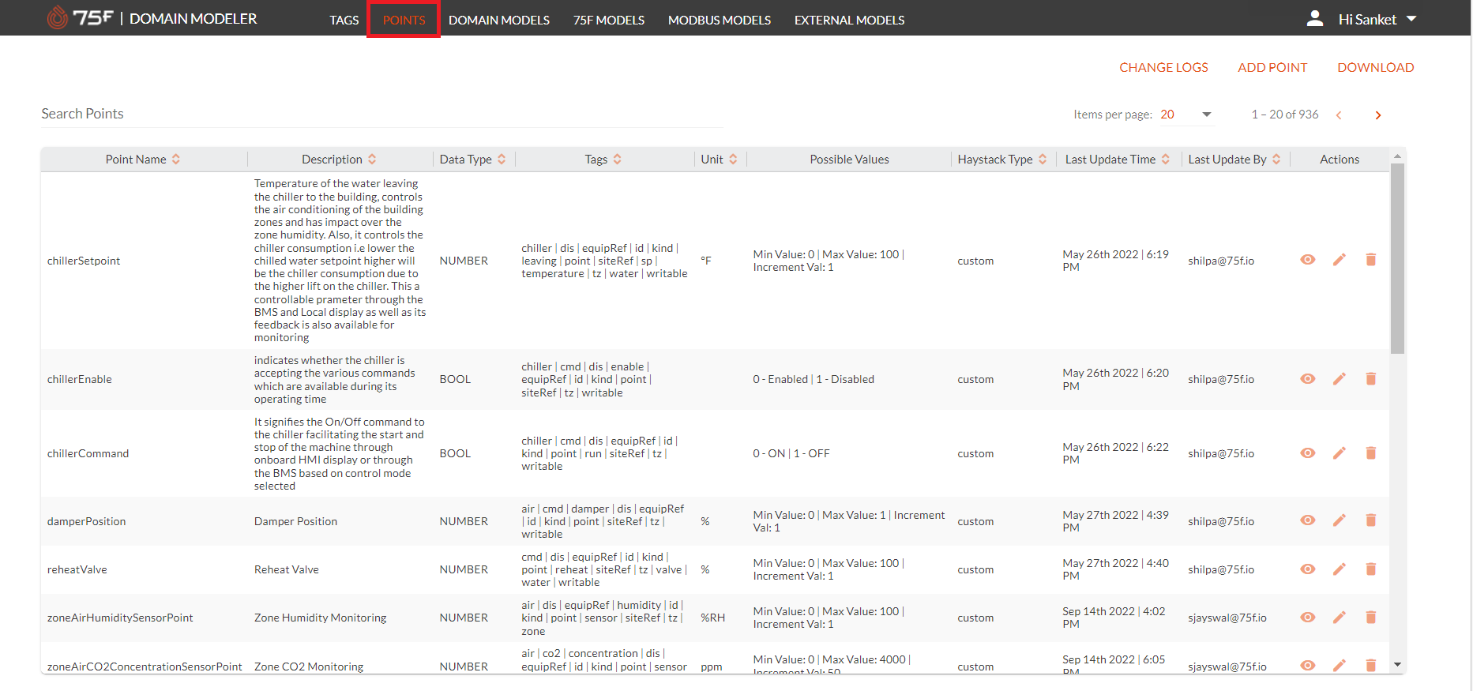The width and height of the screenshot is (1473, 691).
Task: Click the Possible Values column header
Action: pos(849,160)
